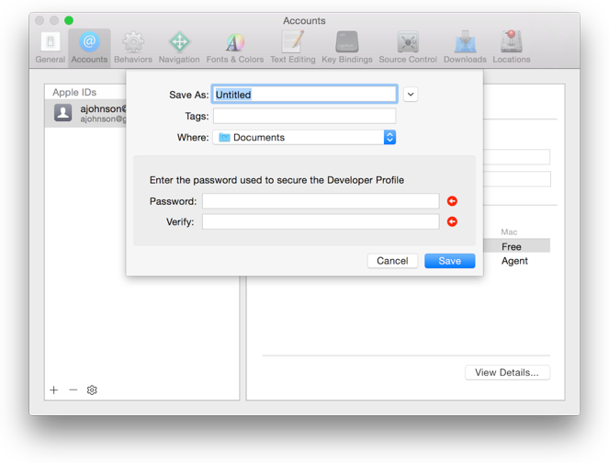Click the red error icon beside Verify
Screen dimensions: 609x463
452,221
